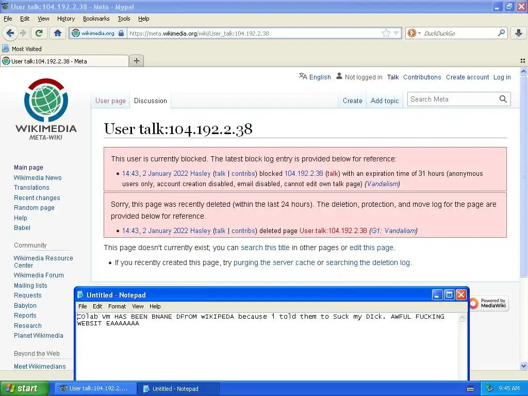528x396 pixels.
Task: Click the Search Meta input field
Action: coord(453,99)
